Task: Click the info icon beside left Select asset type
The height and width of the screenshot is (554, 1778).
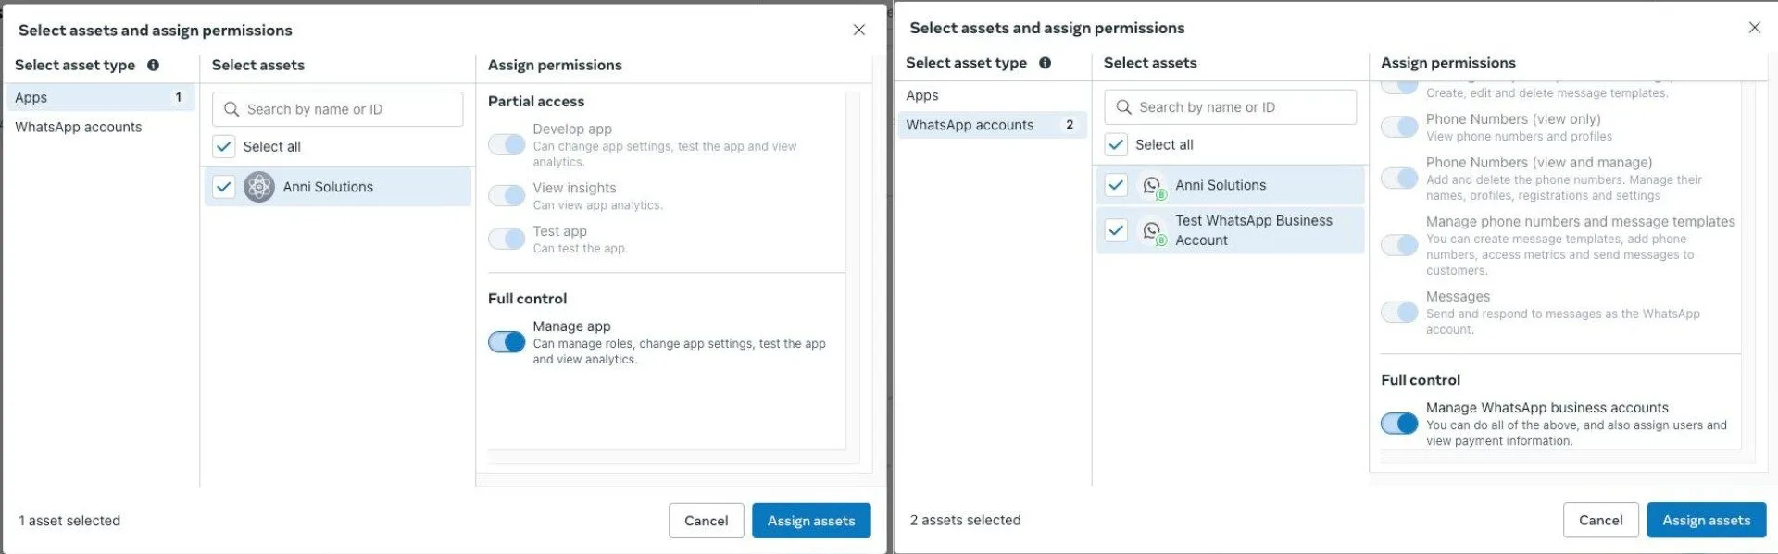Action: [x=154, y=65]
